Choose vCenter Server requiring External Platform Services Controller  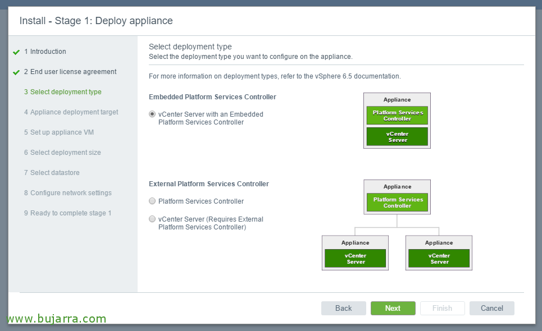152,219
